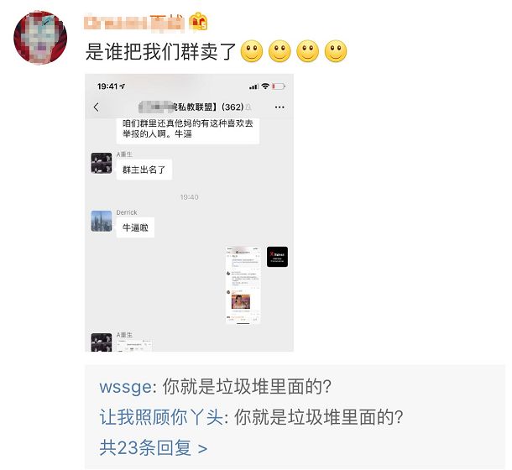Tap the group chat title 私教联盟
This screenshot has width=512, height=470.
[191, 107]
